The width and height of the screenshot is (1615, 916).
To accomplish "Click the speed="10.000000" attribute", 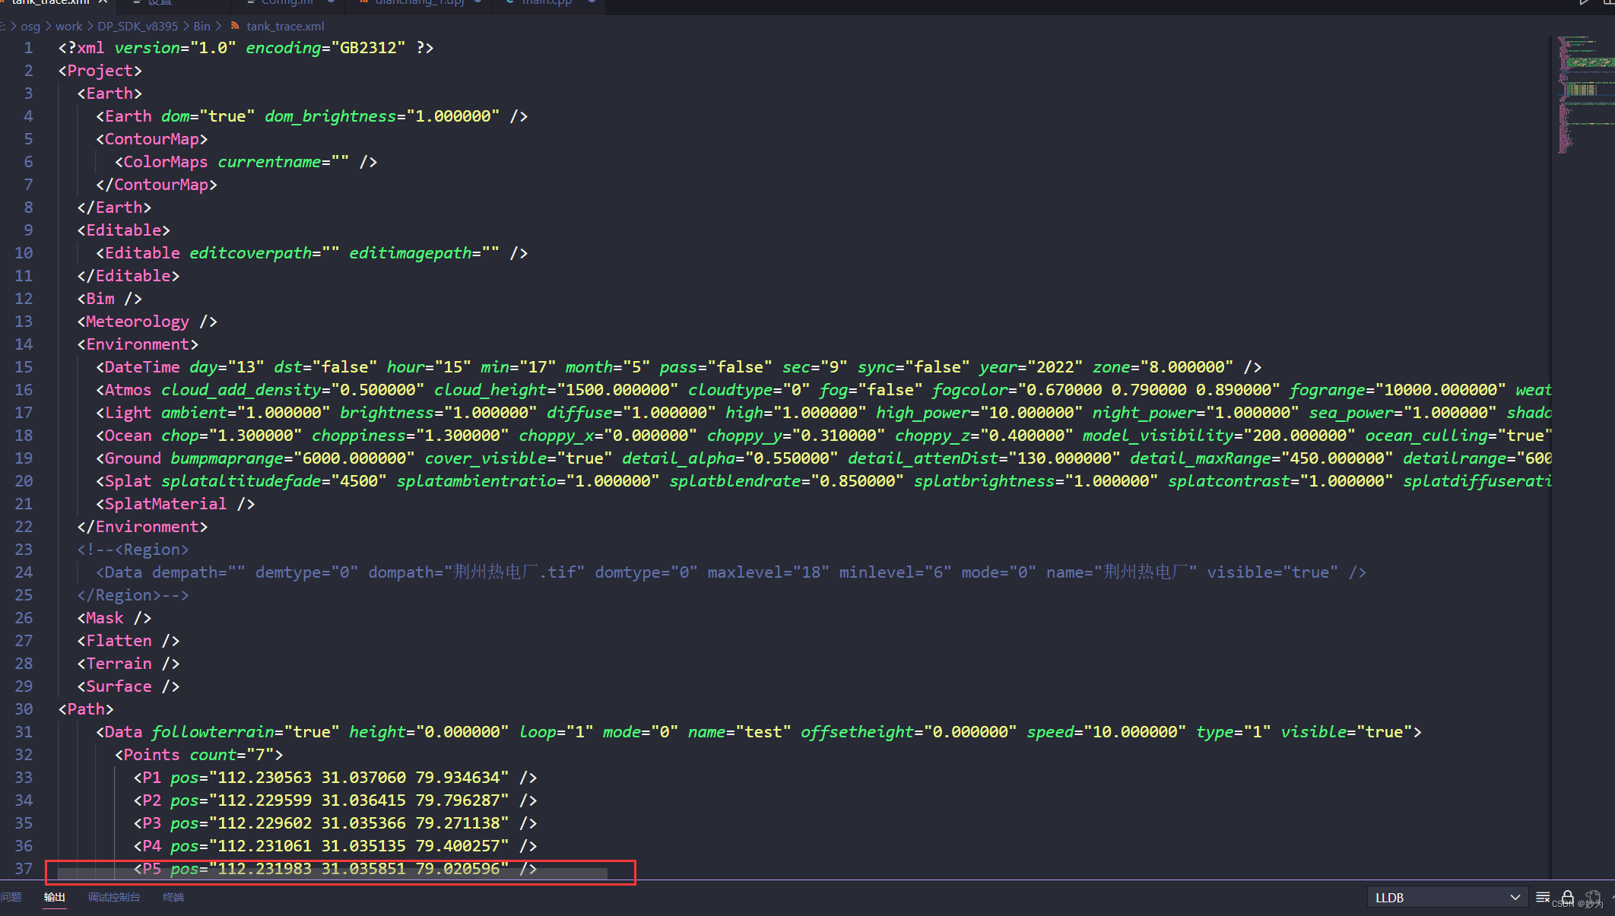I will (1106, 732).
